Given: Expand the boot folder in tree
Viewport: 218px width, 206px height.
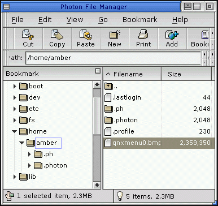Looking at the screenshot, I should (x=15, y=87).
